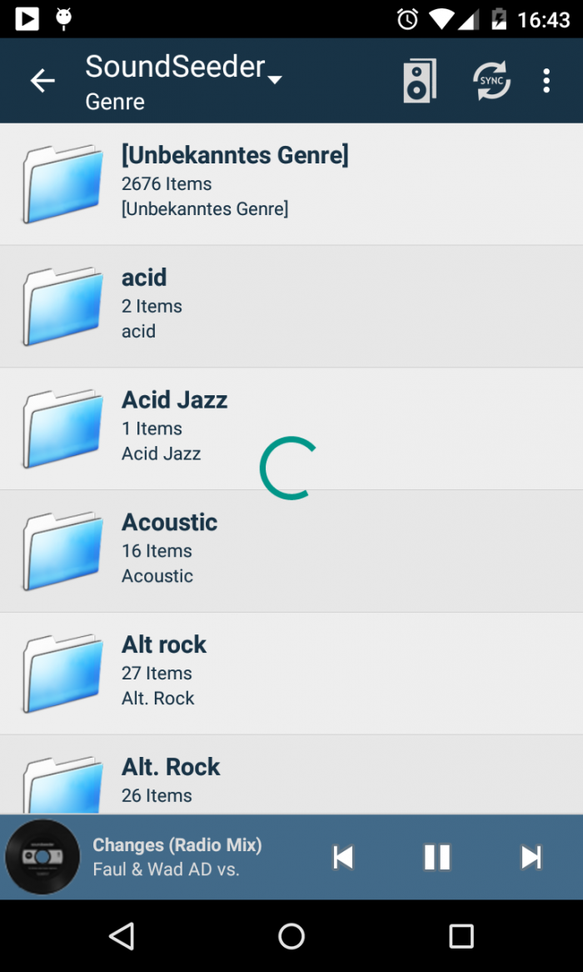Pause the currently playing track
583x972 pixels.
(437, 856)
